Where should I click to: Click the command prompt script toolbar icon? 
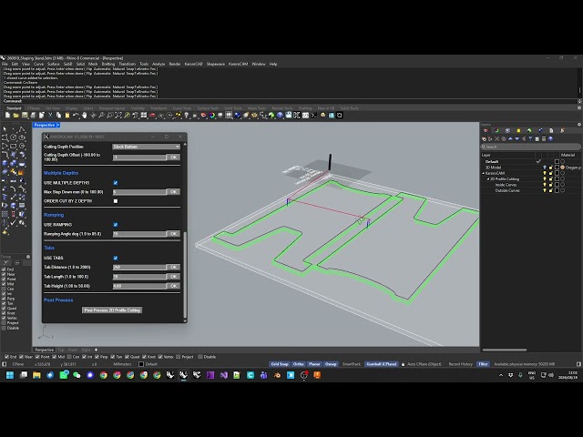coord(313,116)
